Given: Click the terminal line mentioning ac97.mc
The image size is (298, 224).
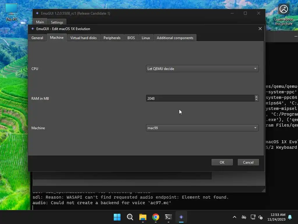Looking at the screenshot, I should [102, 203].
